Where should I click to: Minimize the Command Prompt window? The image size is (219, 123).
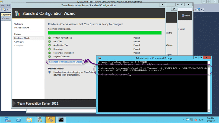[196, 58]
